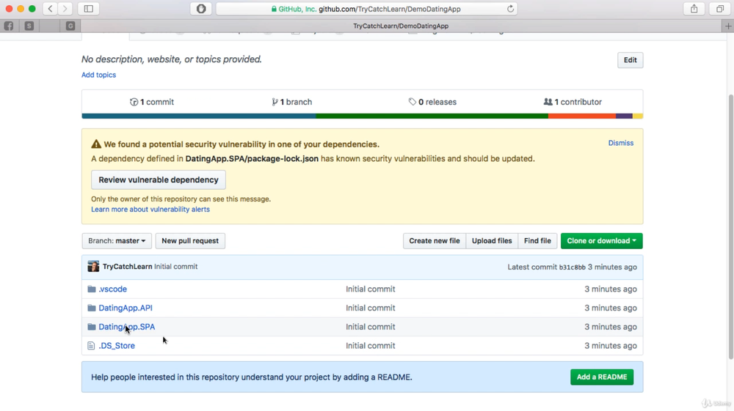This screenshot has width=734, height=411.
Task: Click the page vertical scrollbar
Action: tap(731, 226)
